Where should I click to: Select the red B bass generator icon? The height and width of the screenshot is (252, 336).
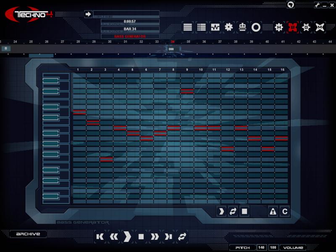pyautogui.click(x=292, y=27)
